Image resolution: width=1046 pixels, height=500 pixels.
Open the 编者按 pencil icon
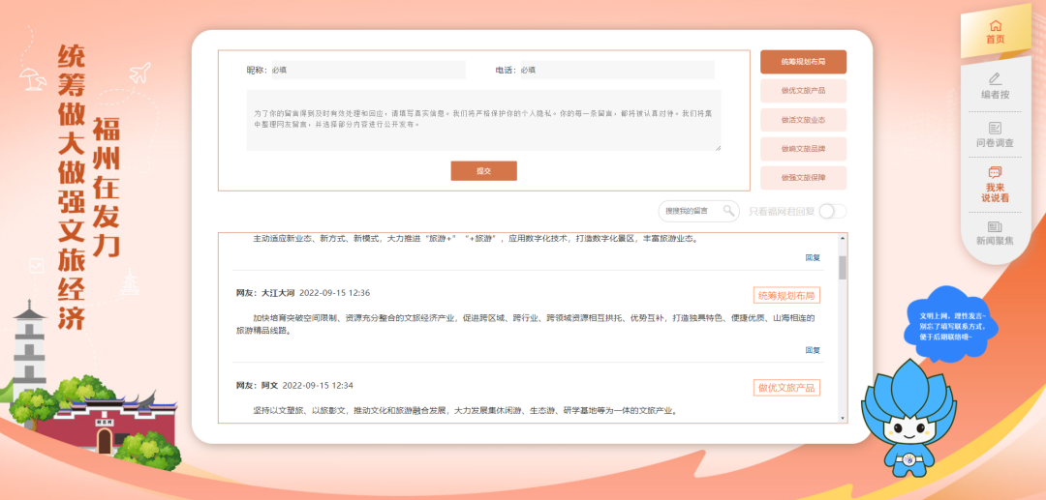coord(996,78)
